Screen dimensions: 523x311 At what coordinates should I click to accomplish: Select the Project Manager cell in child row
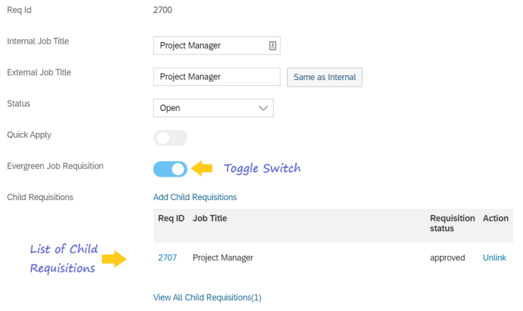(223, 258)
